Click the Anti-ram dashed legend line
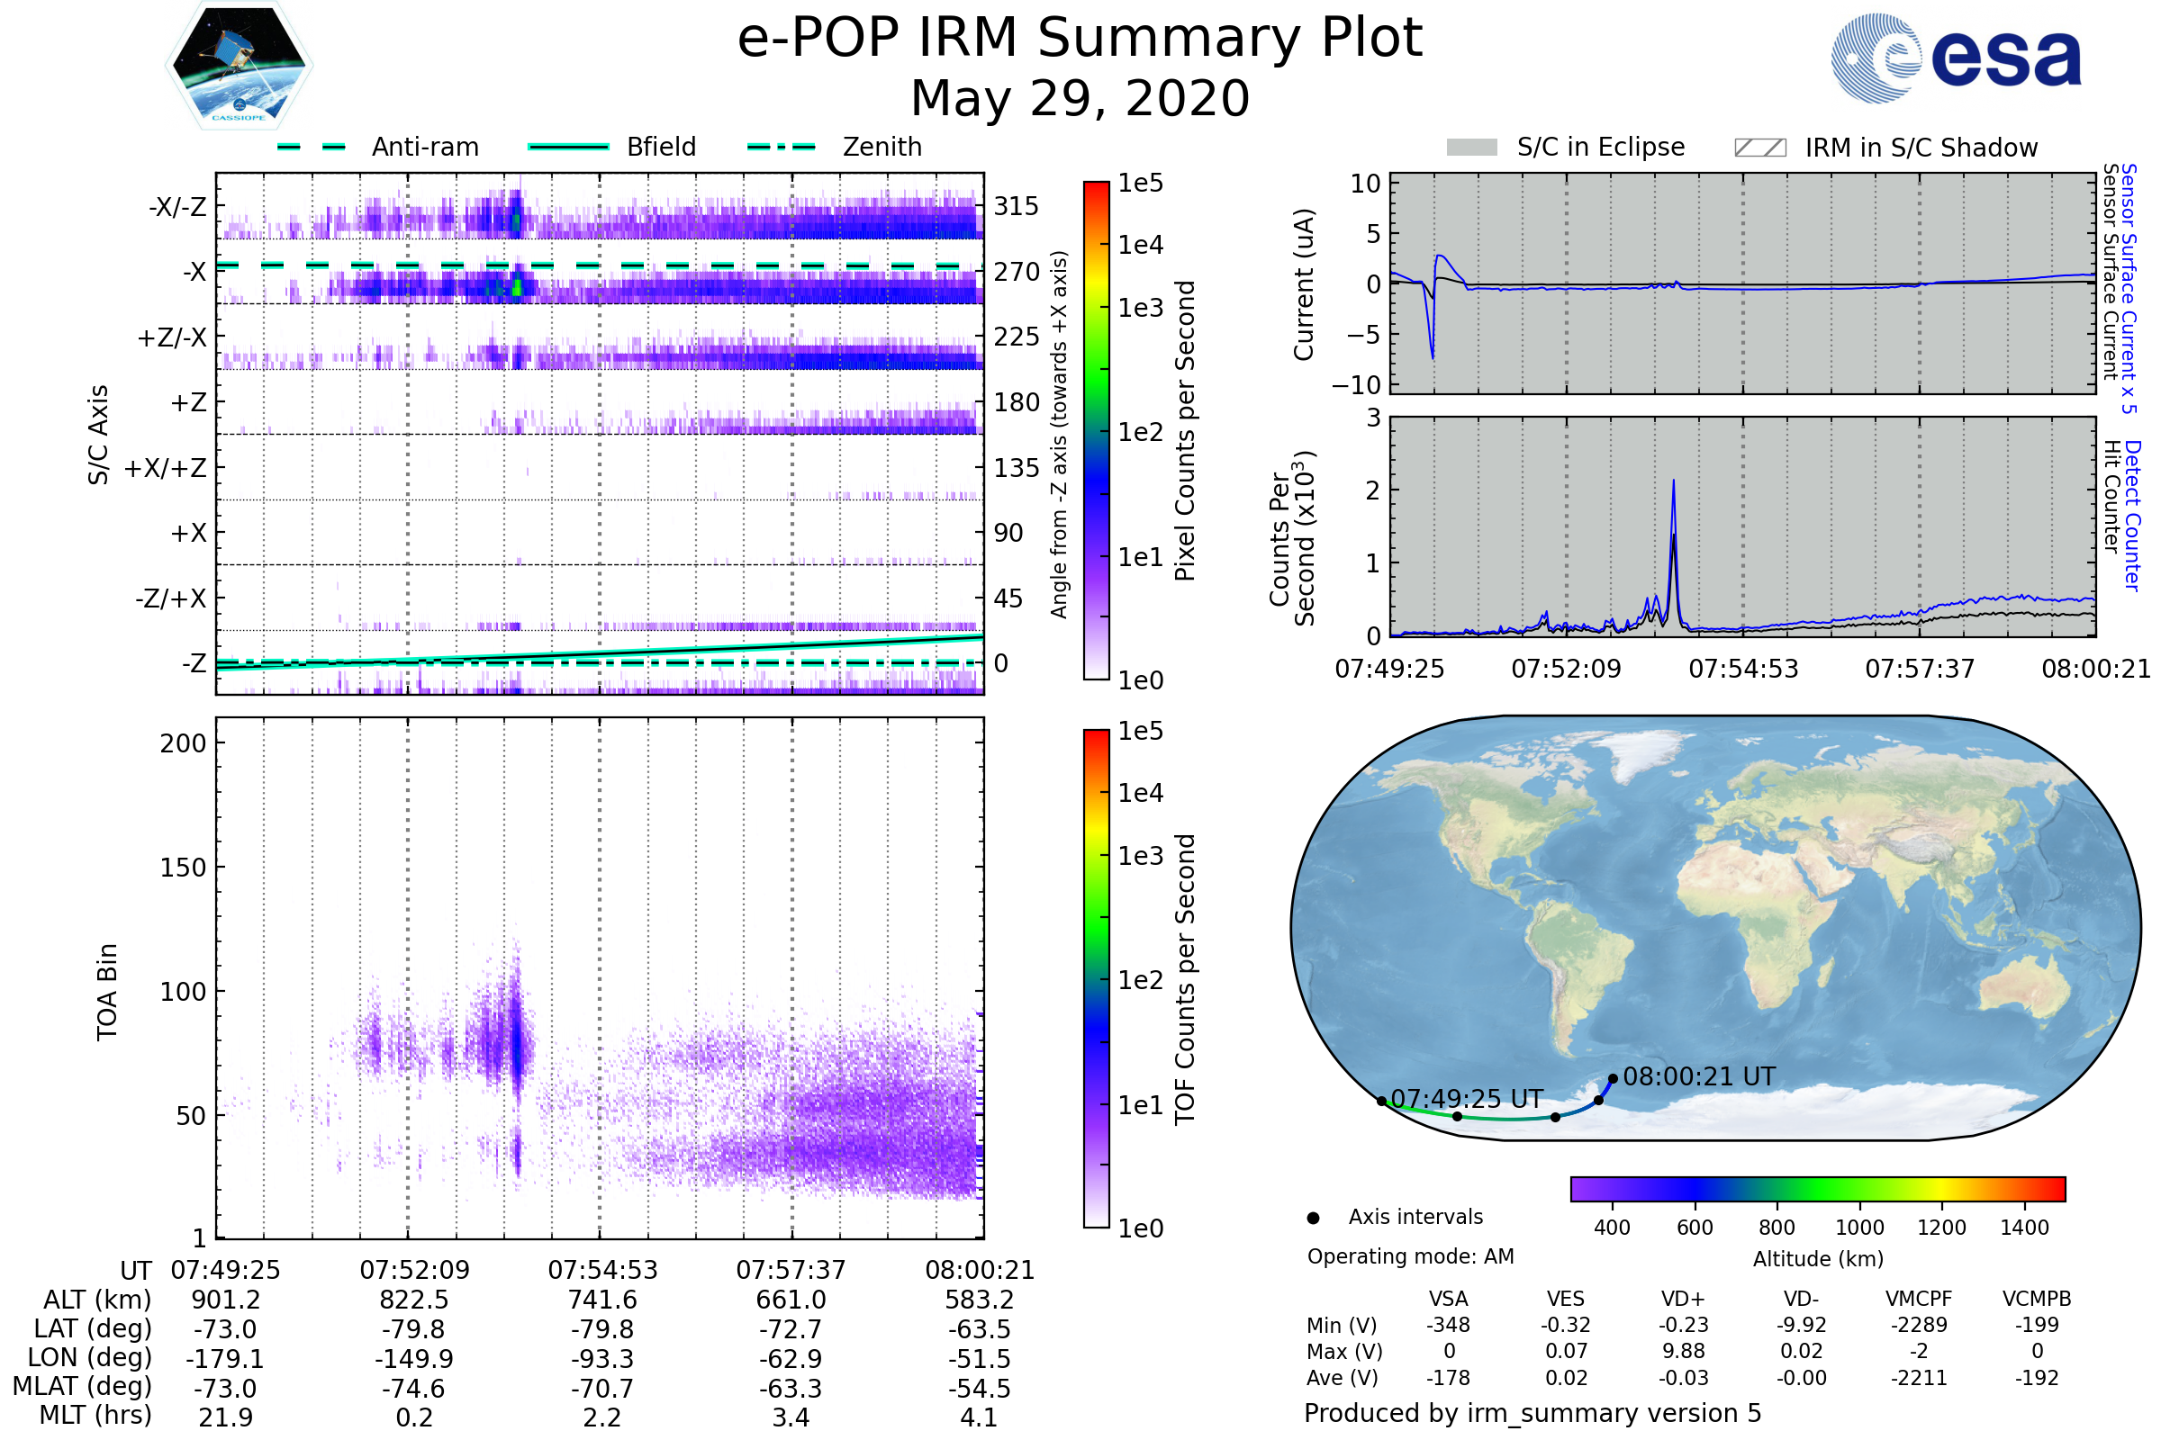This screenshot has width=2161, height=1440. point(312,147)
